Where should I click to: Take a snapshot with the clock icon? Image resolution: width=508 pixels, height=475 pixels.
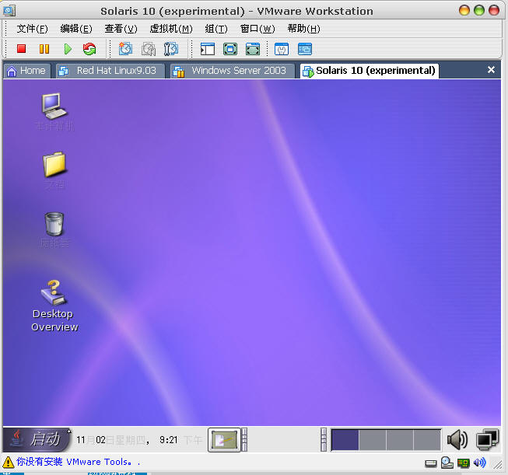coord(125,49)
